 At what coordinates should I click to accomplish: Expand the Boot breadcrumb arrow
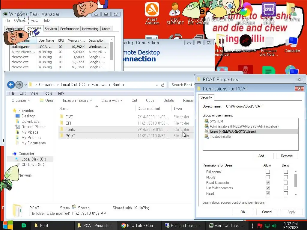pyautogui.click(x=124, y=85)
